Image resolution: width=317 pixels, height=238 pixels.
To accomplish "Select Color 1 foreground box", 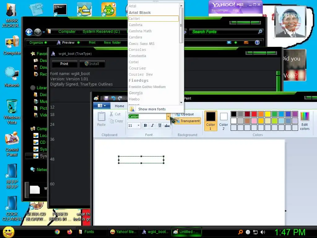I will tap(211, 121).
